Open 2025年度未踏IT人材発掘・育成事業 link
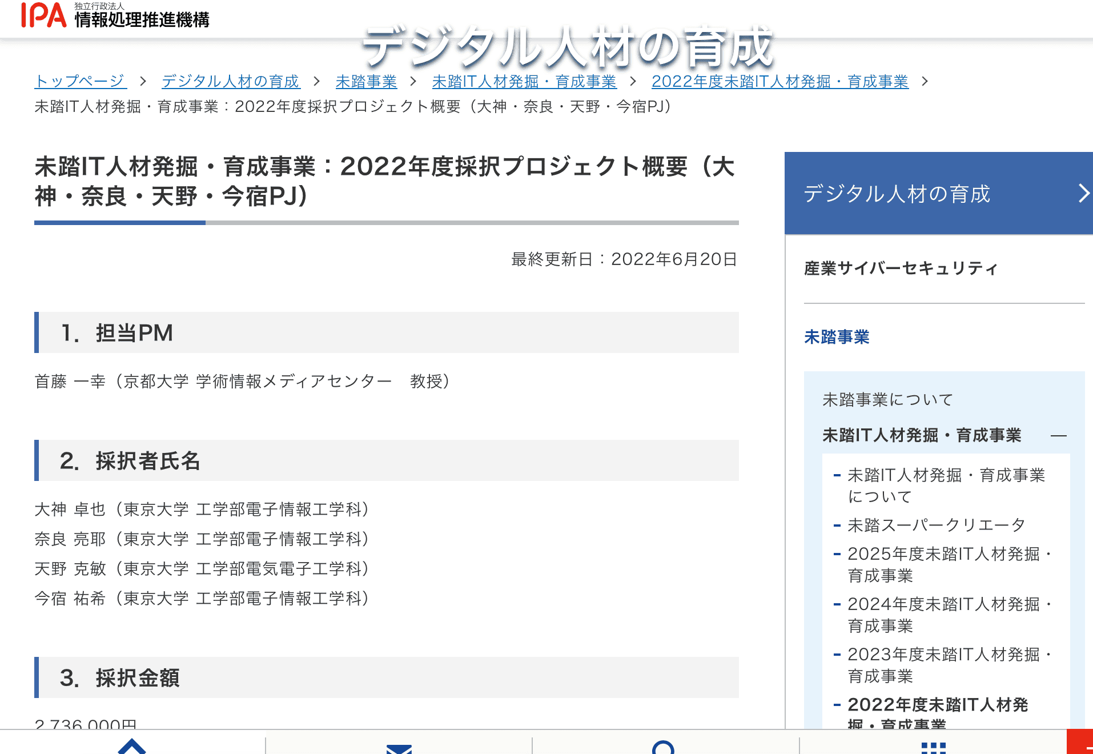The height and width of the screenshot is (754, 1093). 942,564
